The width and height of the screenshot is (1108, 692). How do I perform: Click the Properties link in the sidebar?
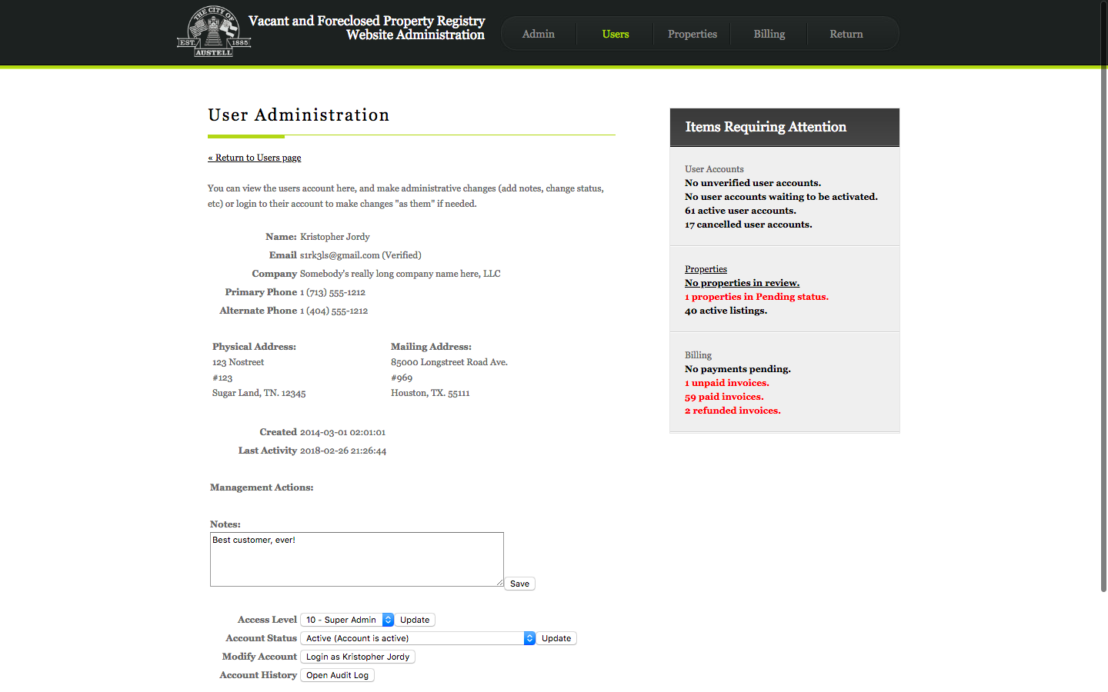click(706, 269)
